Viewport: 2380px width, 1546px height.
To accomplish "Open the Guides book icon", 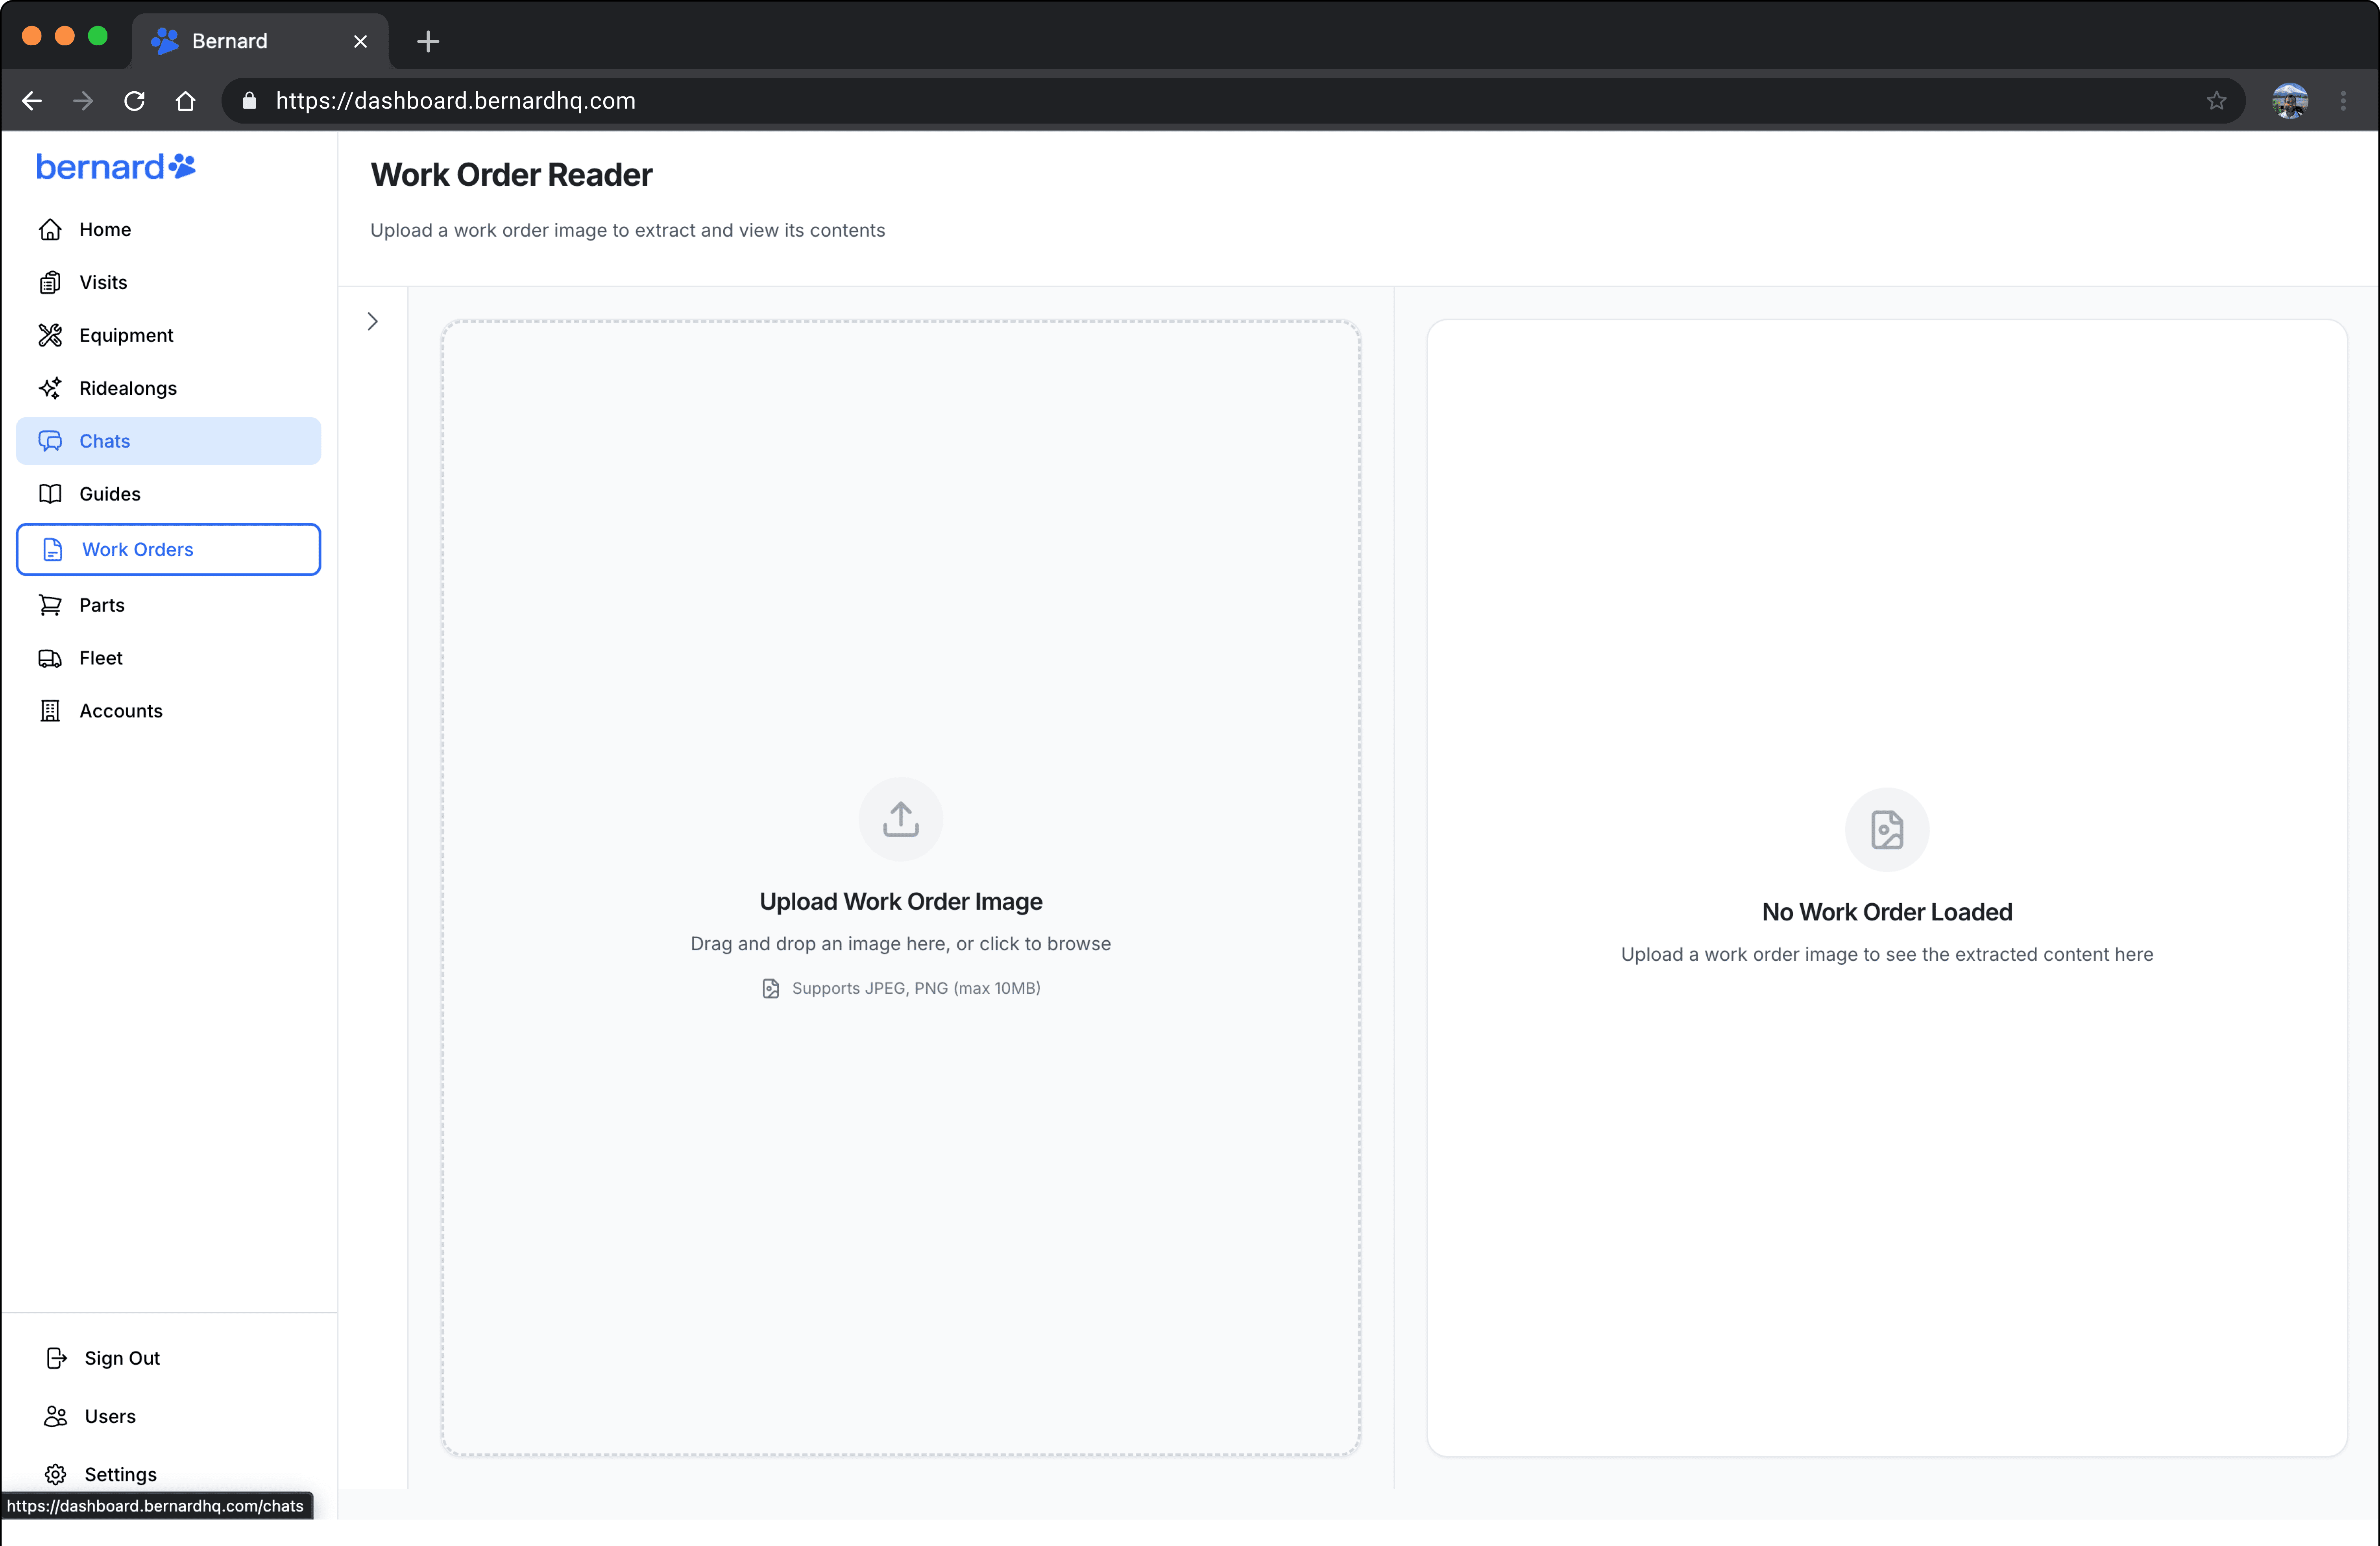I will pos(50,494).
